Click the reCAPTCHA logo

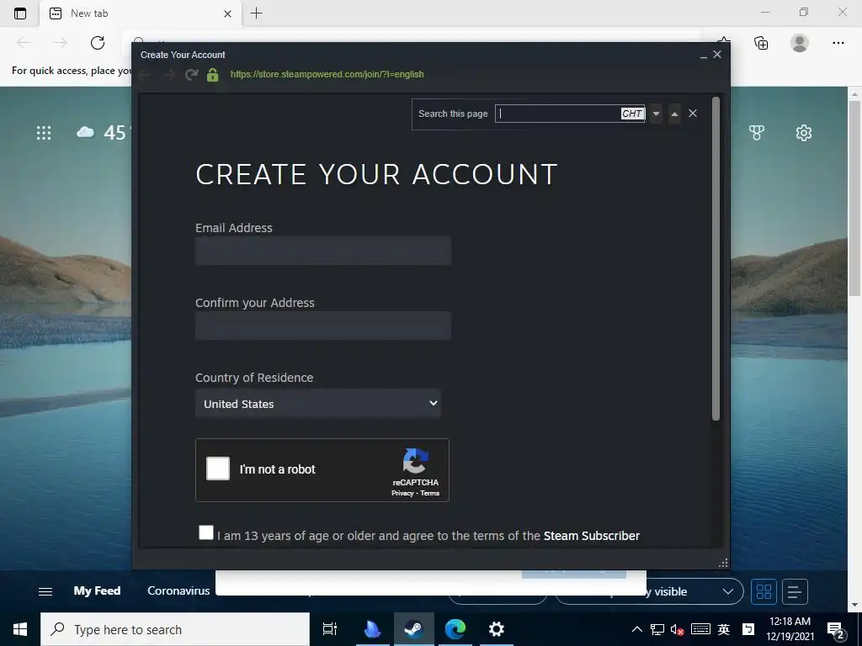click(x=416, y=460)
